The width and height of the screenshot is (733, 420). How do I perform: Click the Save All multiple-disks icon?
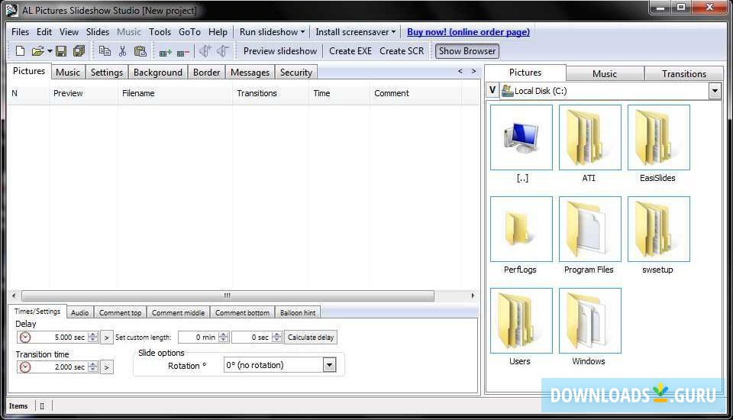point(79,51)
